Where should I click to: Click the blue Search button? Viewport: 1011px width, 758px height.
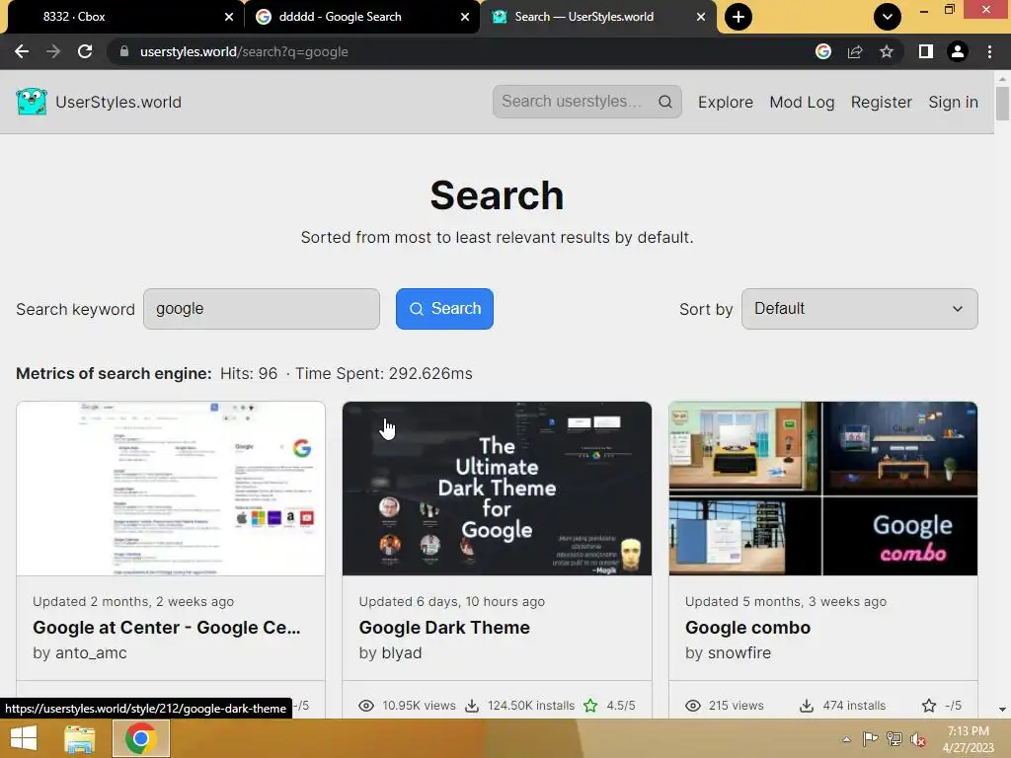click(445, 309)
